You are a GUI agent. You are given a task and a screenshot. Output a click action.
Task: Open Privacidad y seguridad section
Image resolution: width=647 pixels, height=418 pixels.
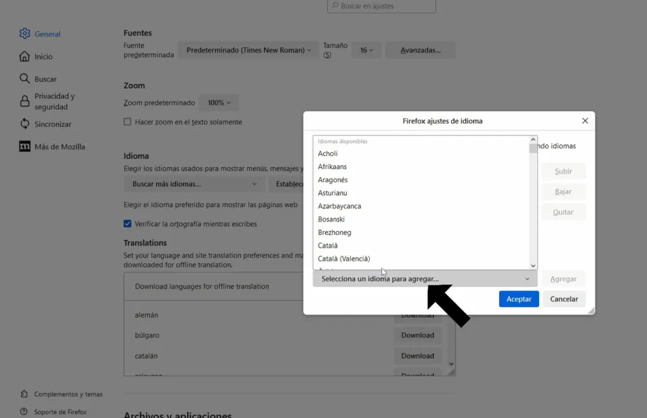coord(54,102)
